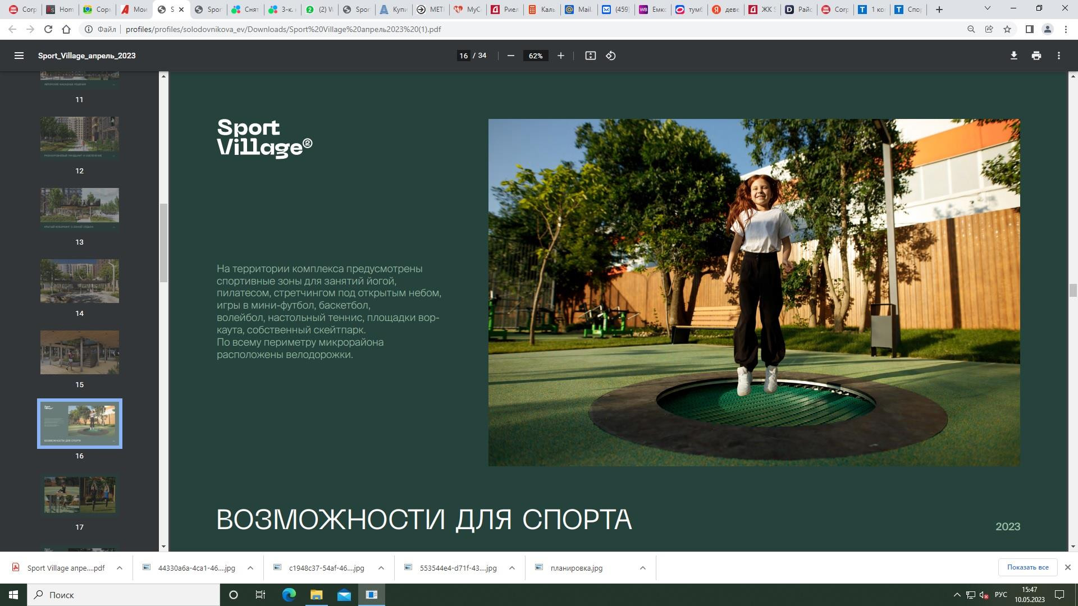Viewport: 1078px width, 606px height.
Task: Toggle the PDF sidebar menu icon
Action: click(19, 56)
